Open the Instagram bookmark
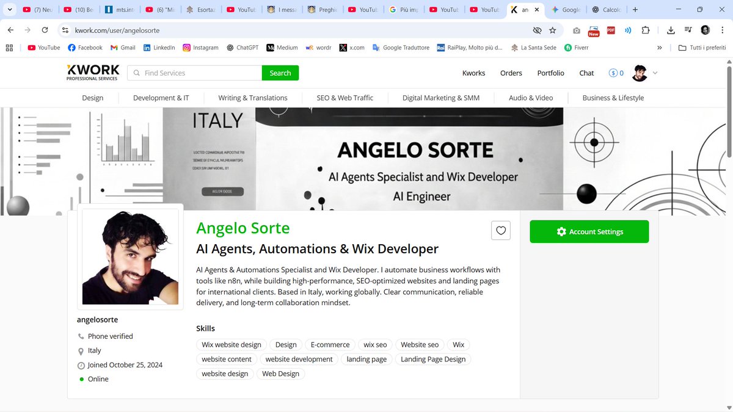733x412 pixels. [x=200, y=48]
